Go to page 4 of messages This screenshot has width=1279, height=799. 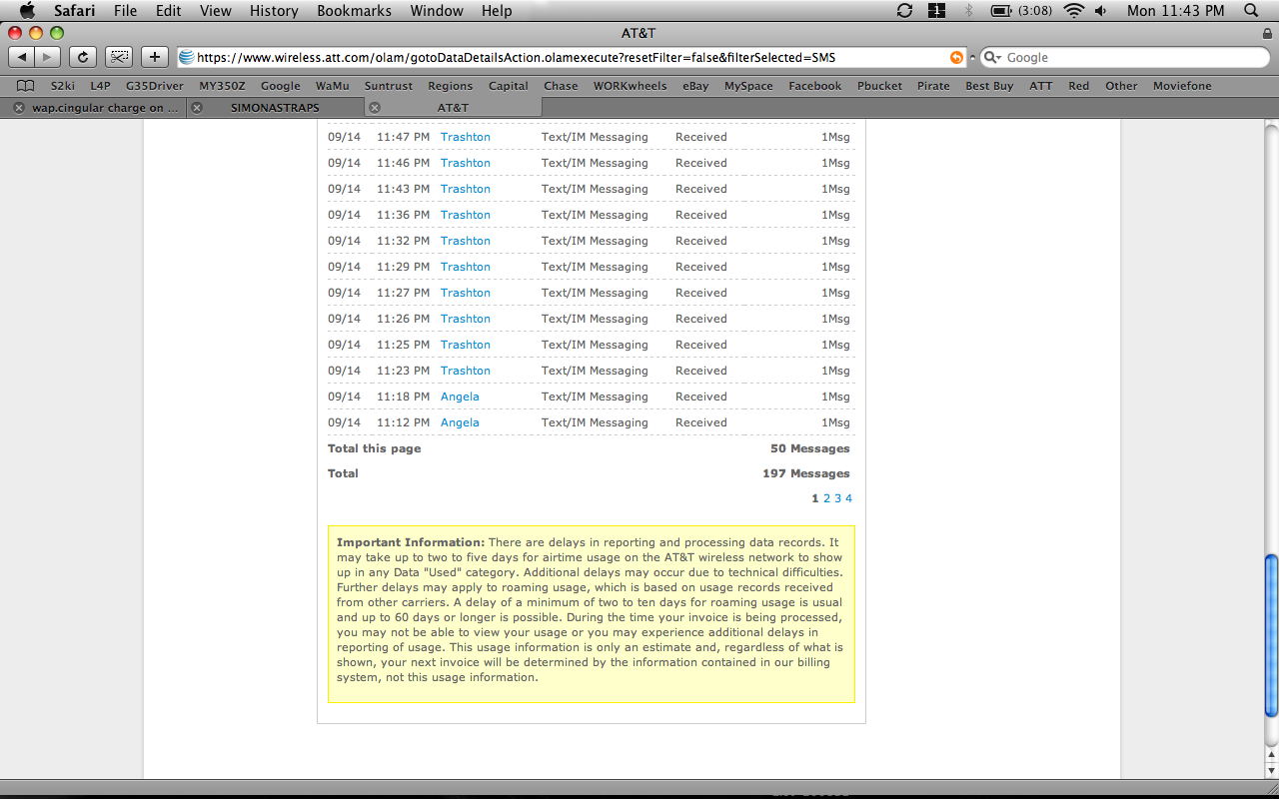[x=849, y=498]
